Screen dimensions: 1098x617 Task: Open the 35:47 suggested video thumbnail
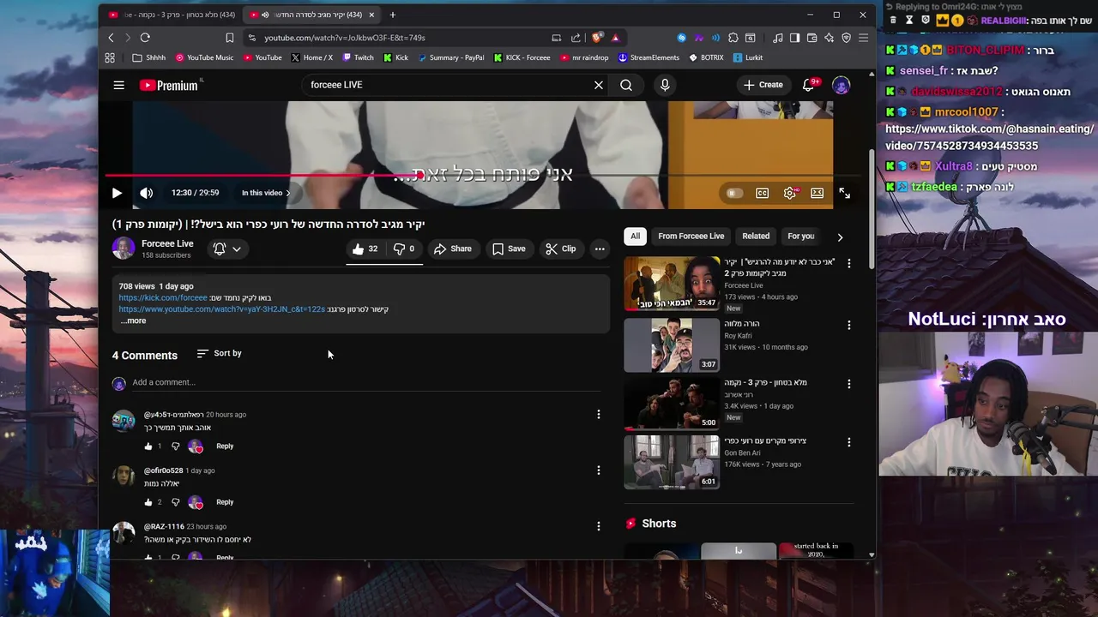pos(672,283)
